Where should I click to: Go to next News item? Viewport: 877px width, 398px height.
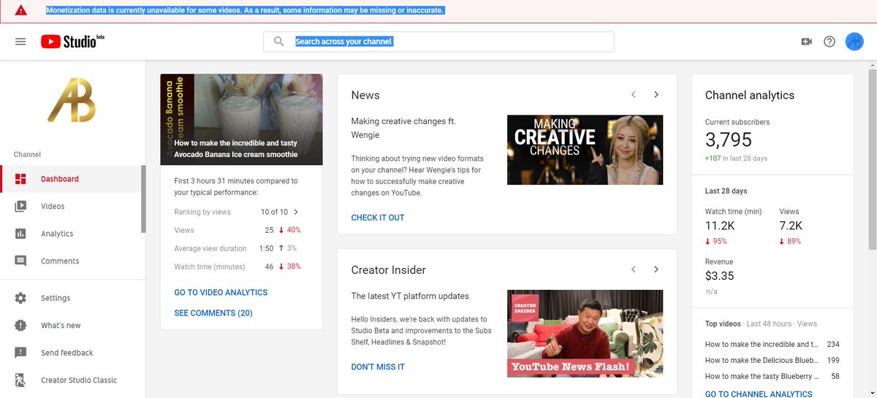point(656,95)
